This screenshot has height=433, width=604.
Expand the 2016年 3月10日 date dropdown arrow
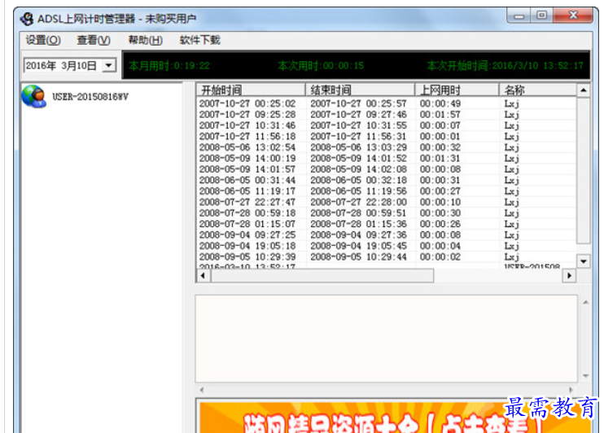click(109, 65)
